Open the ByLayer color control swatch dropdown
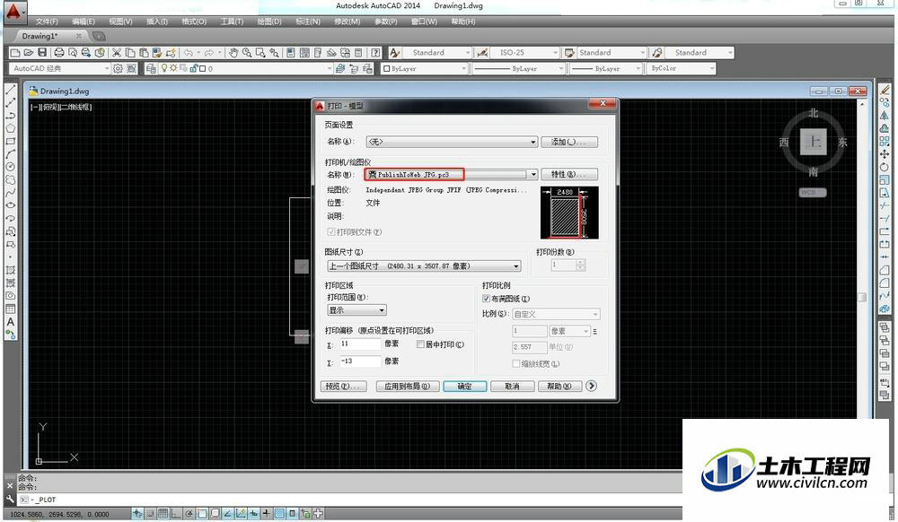898x522 pixels. point(425,68)
